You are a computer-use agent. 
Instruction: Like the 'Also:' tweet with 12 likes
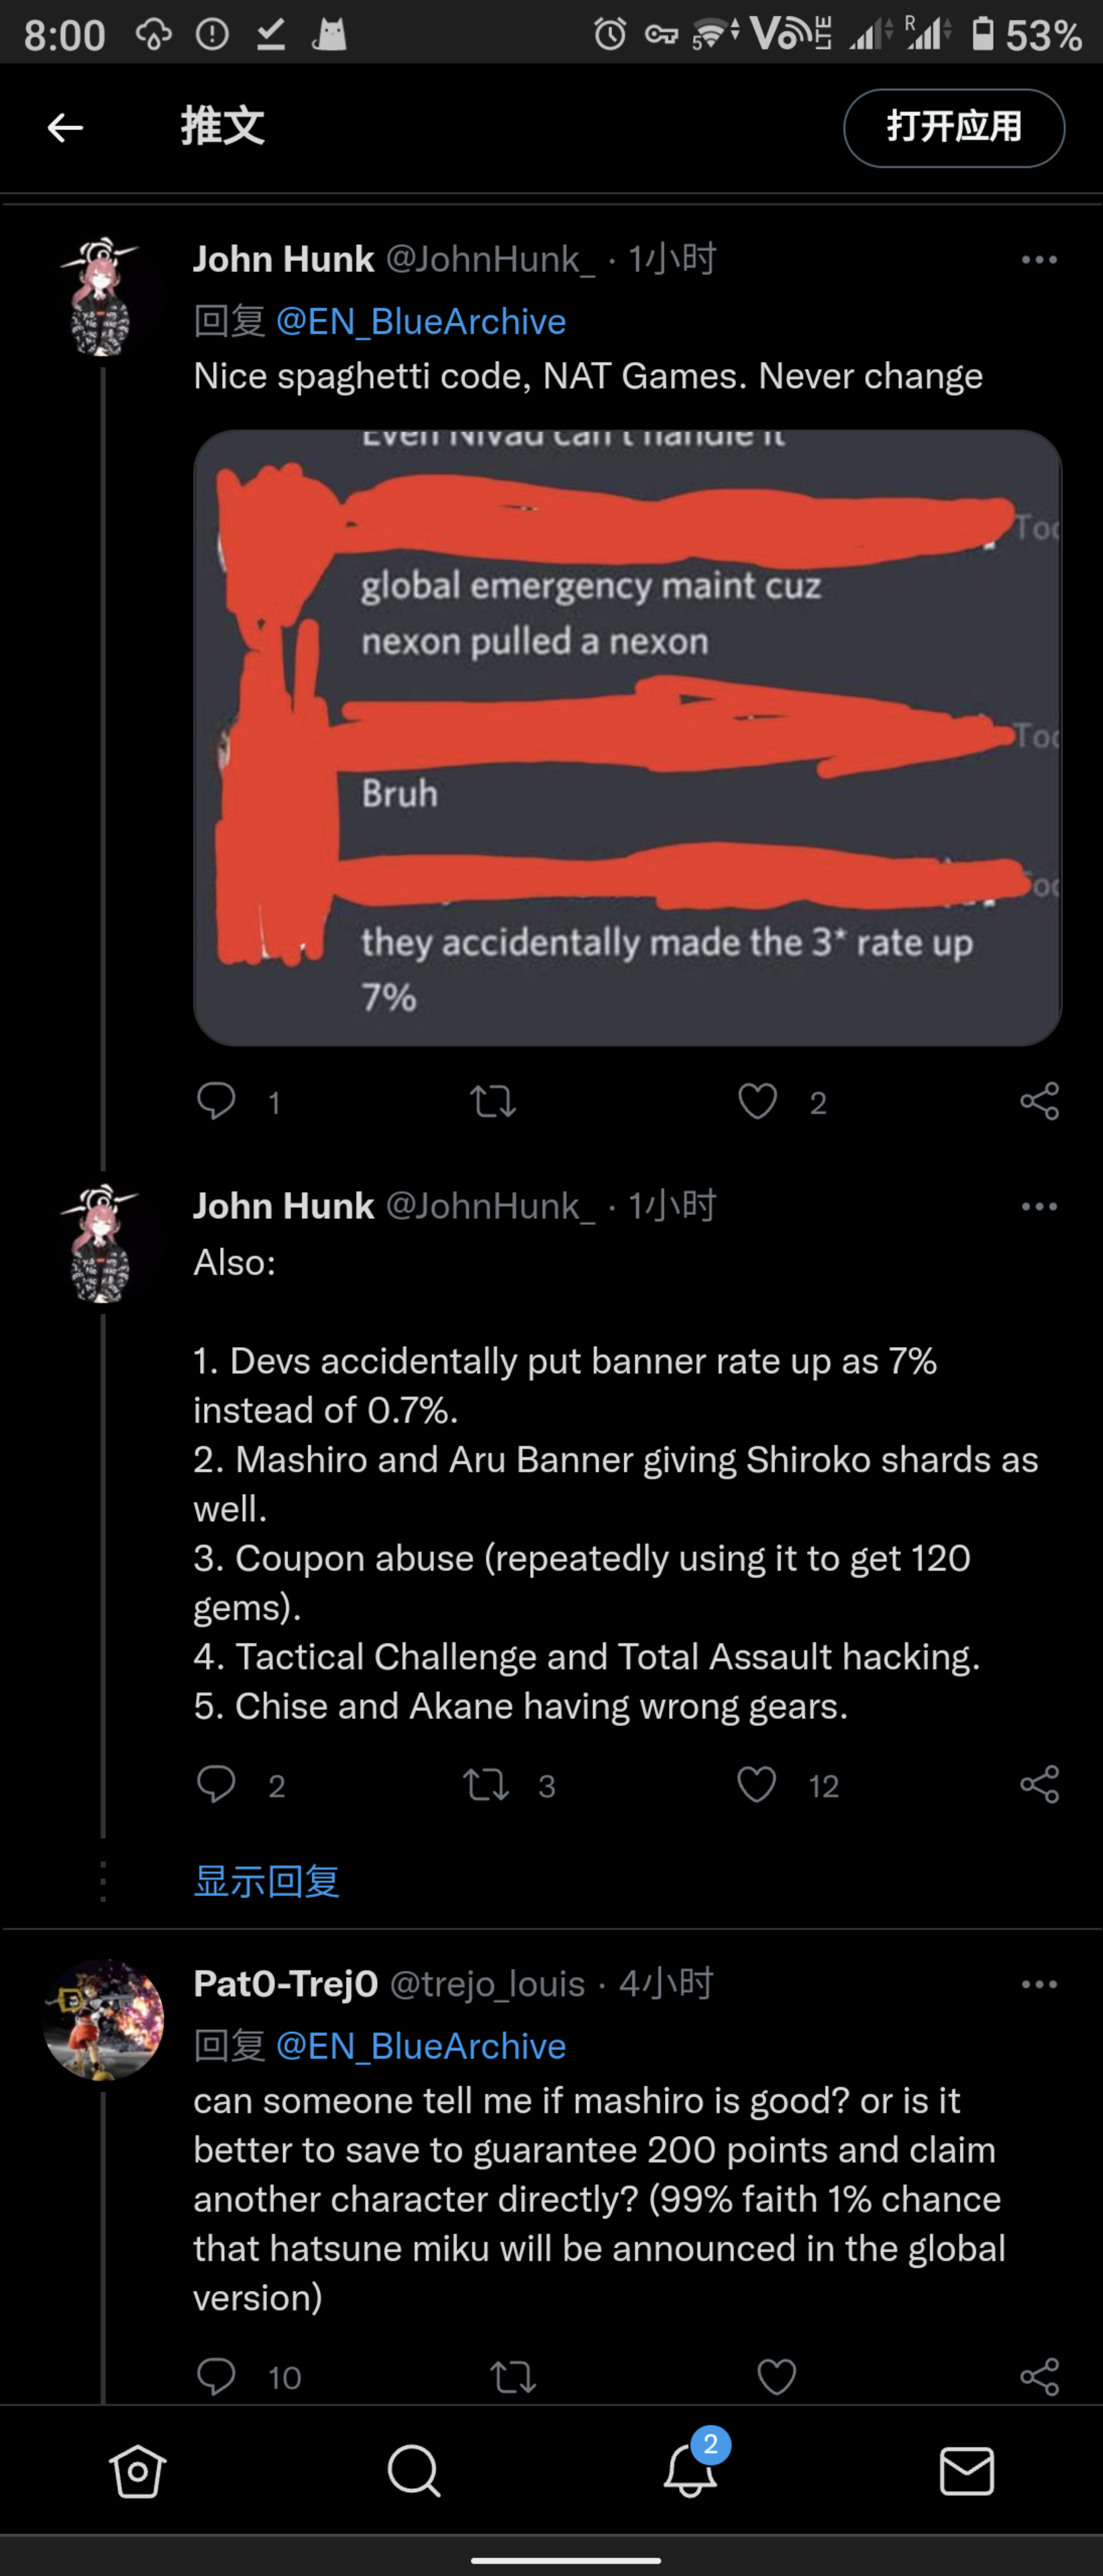[x=757, y=1785]
